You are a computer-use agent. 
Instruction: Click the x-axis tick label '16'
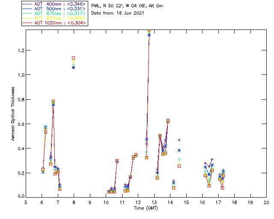point(202,202)
